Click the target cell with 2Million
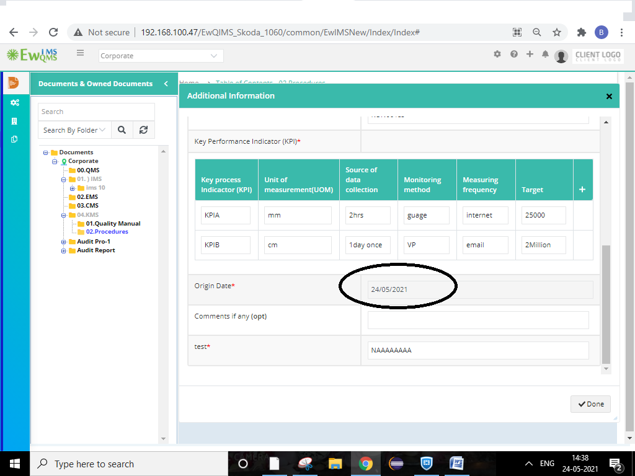Viewport: 635px width, 476px height. tap(544, 245)
